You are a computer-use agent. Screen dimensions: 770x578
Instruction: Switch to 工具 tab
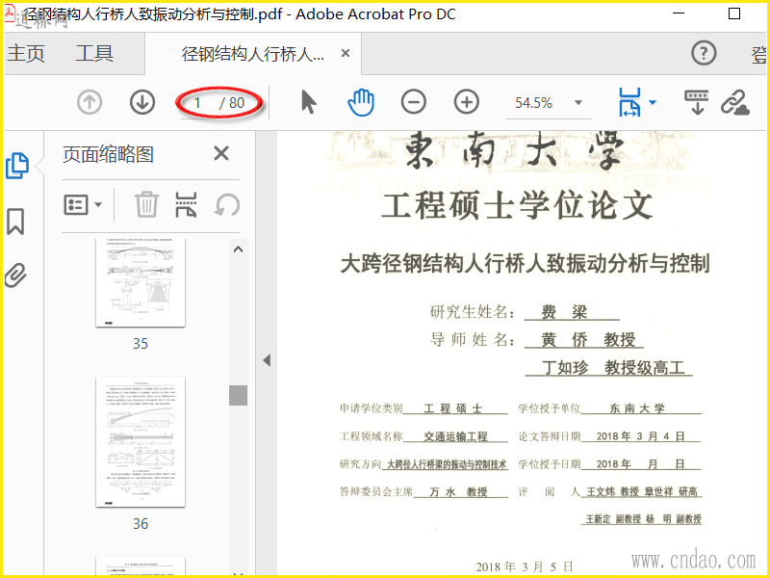[x=94, y=53]
